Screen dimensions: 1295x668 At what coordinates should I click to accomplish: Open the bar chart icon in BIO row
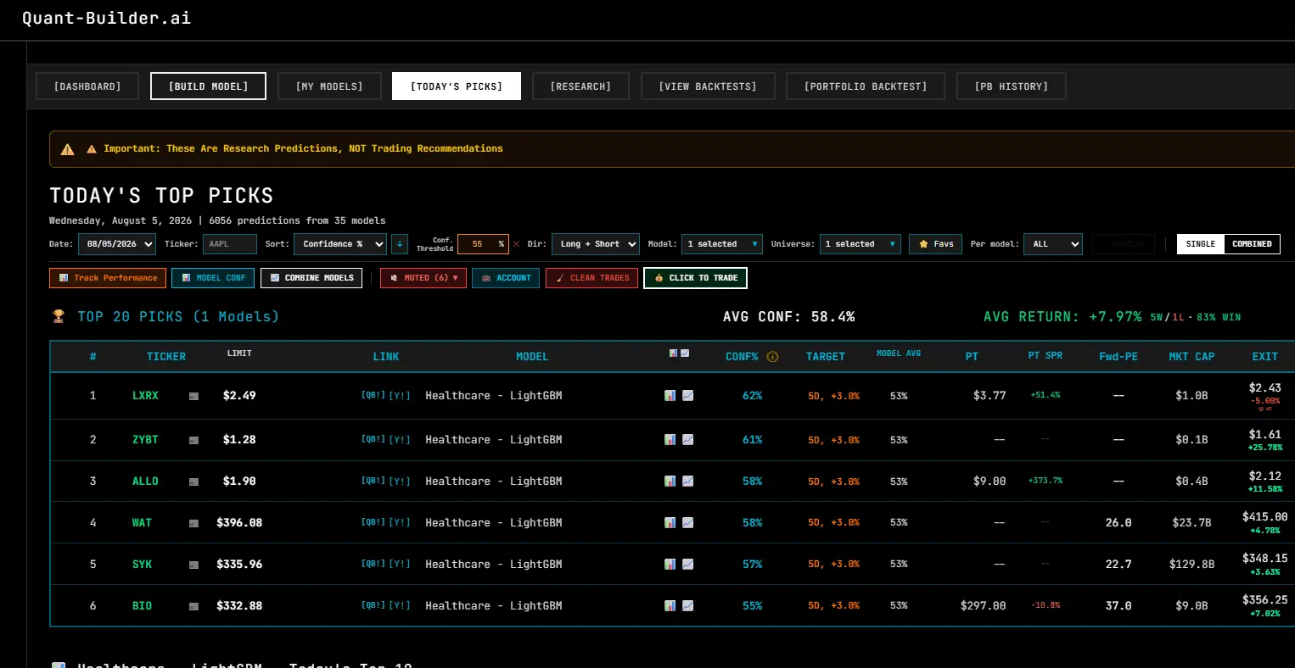click(x=670, y=605)
